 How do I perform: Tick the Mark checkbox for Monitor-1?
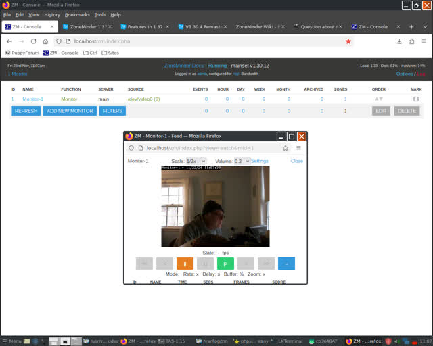416,99
